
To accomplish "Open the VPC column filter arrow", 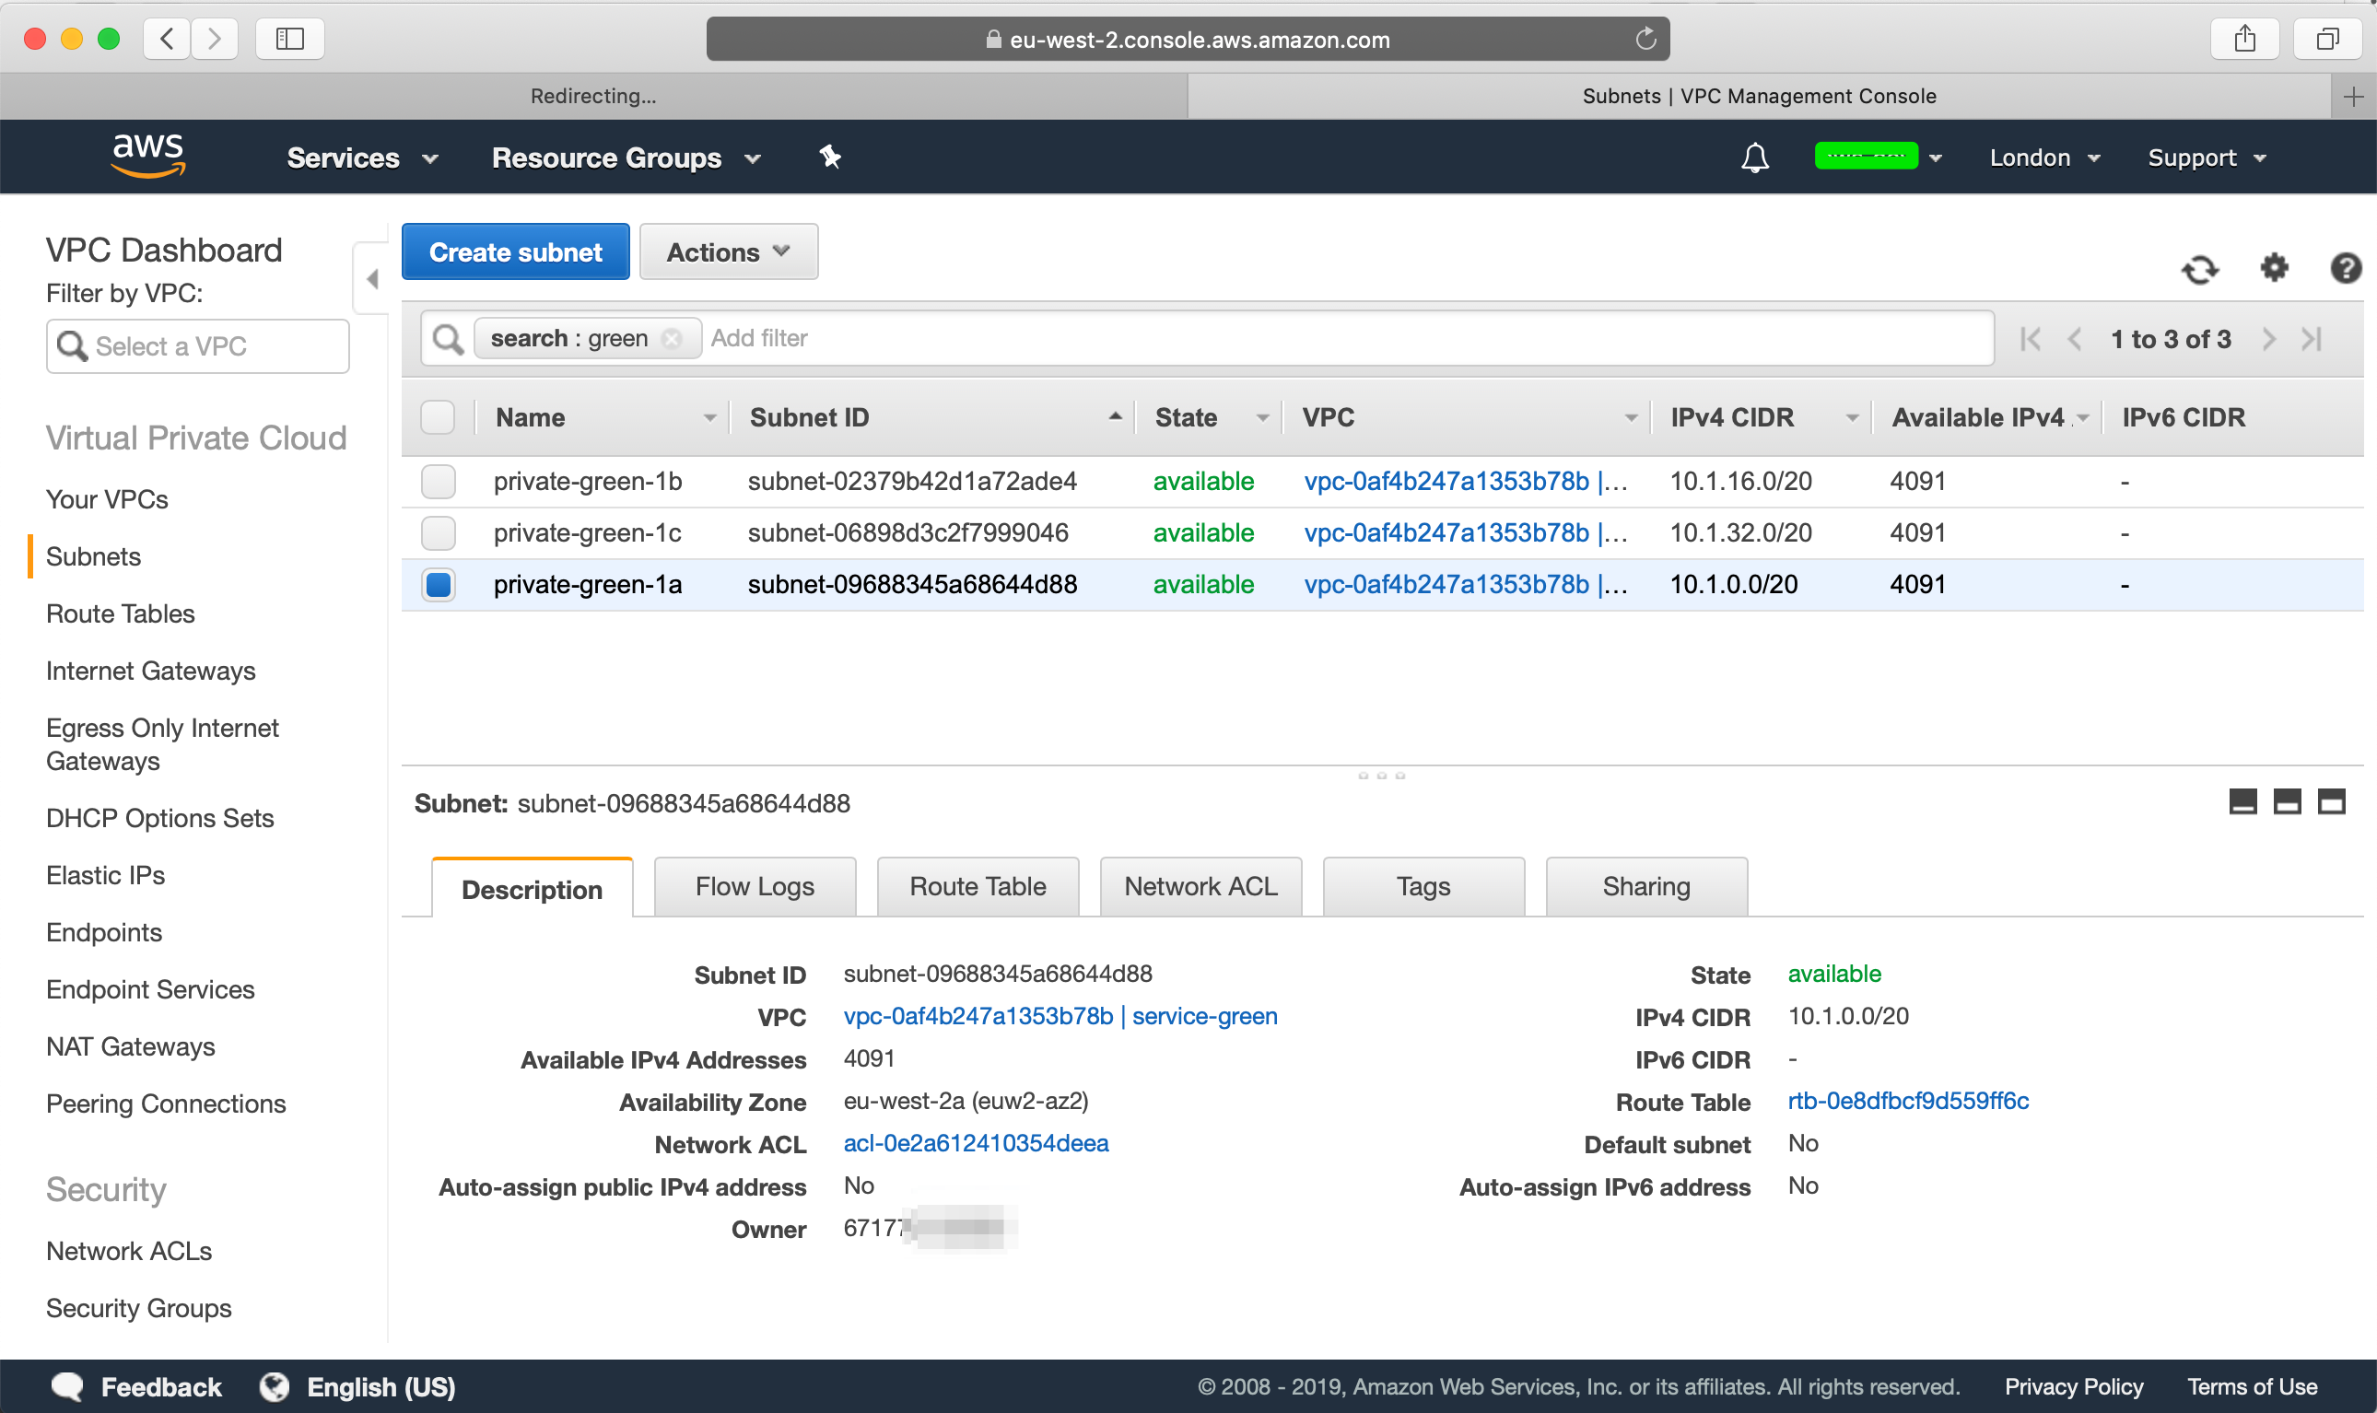I will pos(1631,418).
